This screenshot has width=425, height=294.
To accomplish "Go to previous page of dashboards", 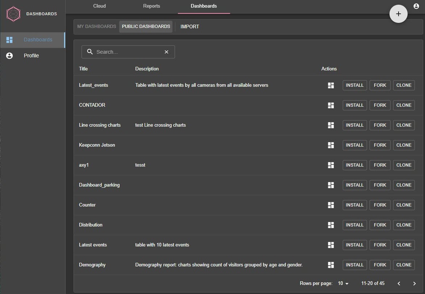I will 399,283.
